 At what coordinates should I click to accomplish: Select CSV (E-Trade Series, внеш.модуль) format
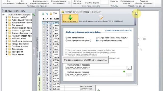coord(97,38)
